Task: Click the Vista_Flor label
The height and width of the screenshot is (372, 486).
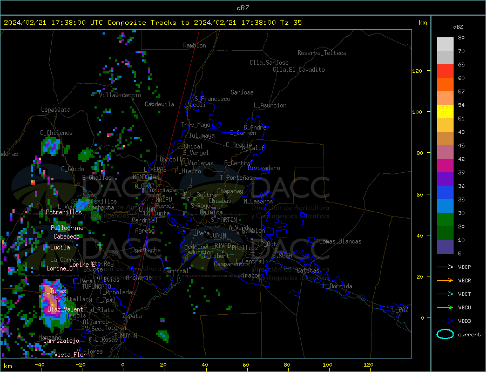Action: coord(70,355)
